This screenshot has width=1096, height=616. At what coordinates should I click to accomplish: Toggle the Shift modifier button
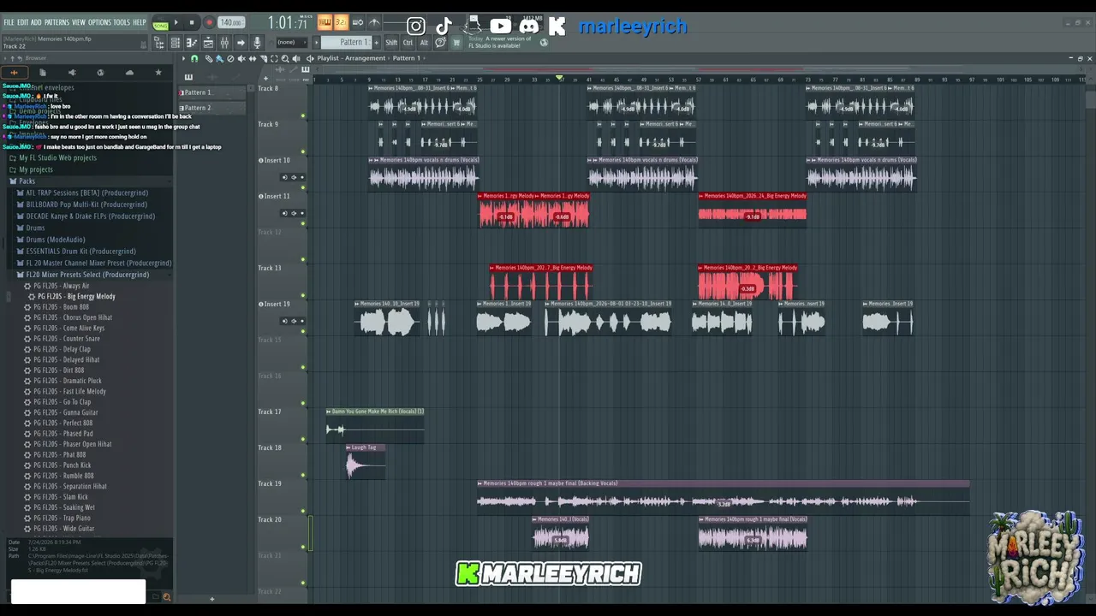tap(391, 42)
